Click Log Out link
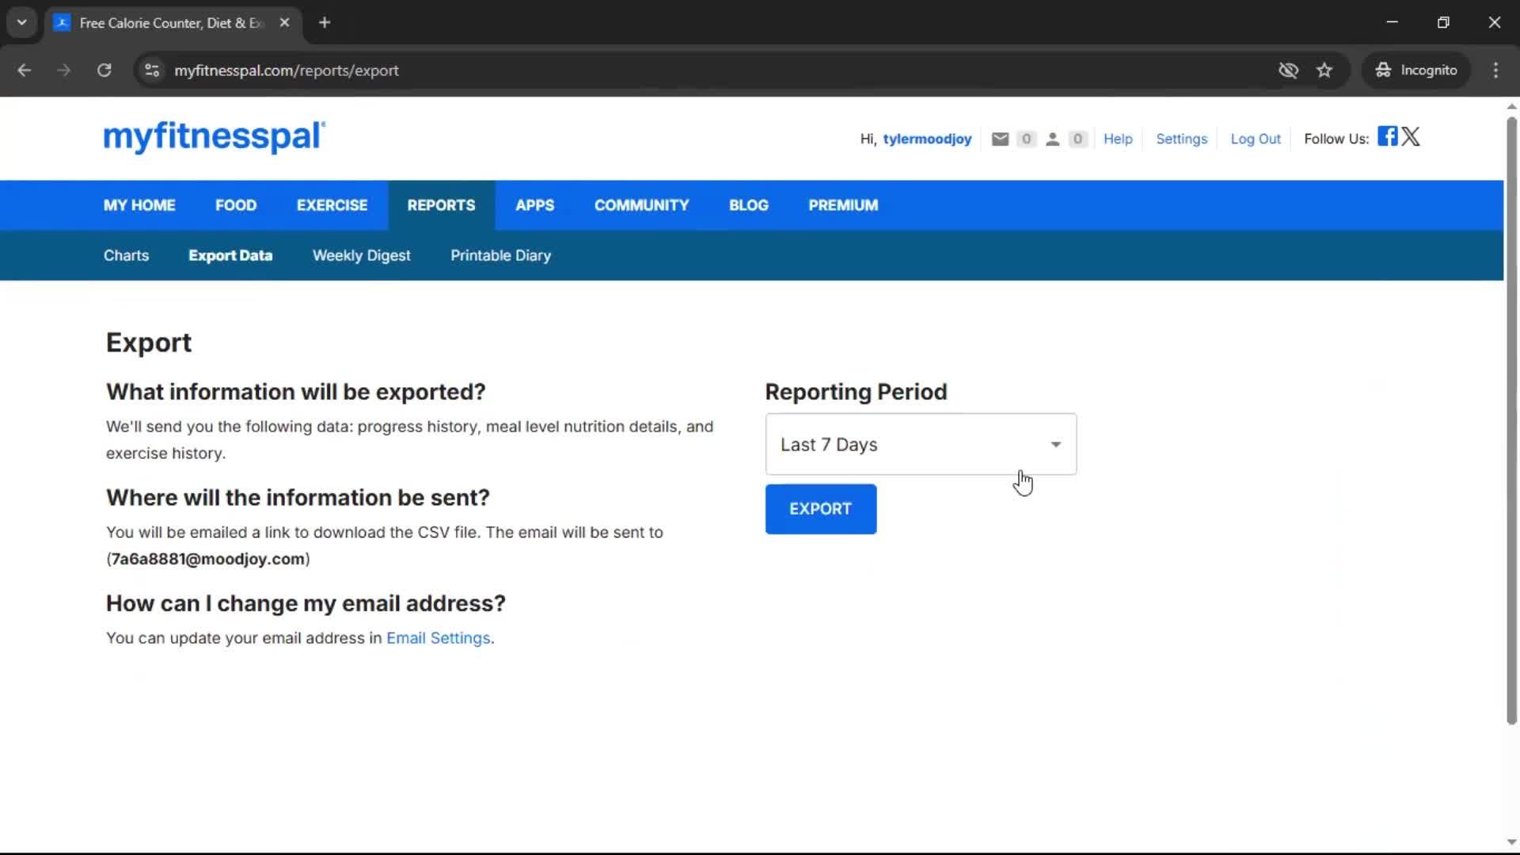 coord(1255,139)
